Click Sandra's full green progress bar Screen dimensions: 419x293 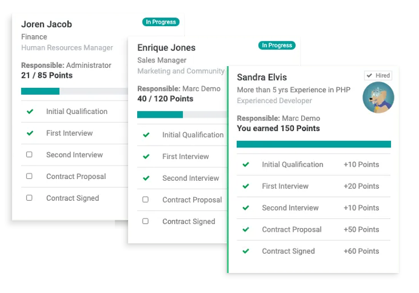tap(314, 144)
